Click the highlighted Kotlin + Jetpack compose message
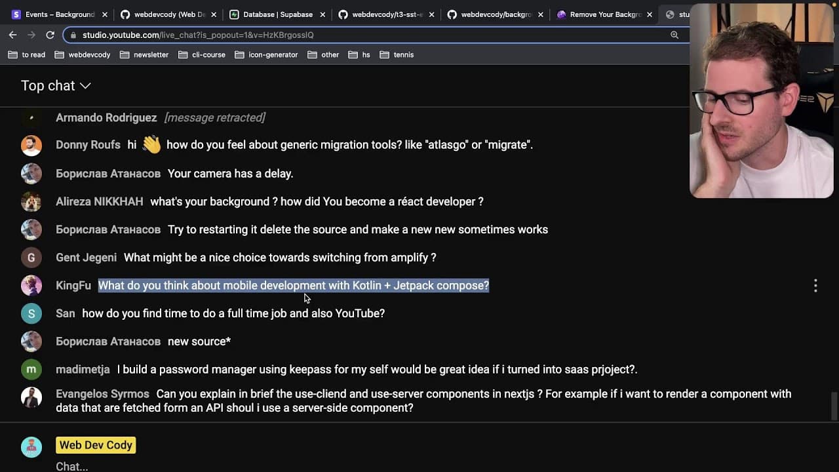The height and width of the screenshot is (472, 839). click(294, 286)
